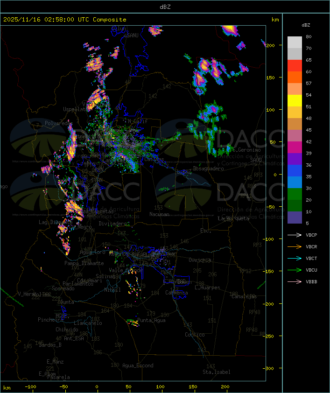The image size is (330, 393).
Task: Click the Agua_Escond place label
Action: coord(138,365)
